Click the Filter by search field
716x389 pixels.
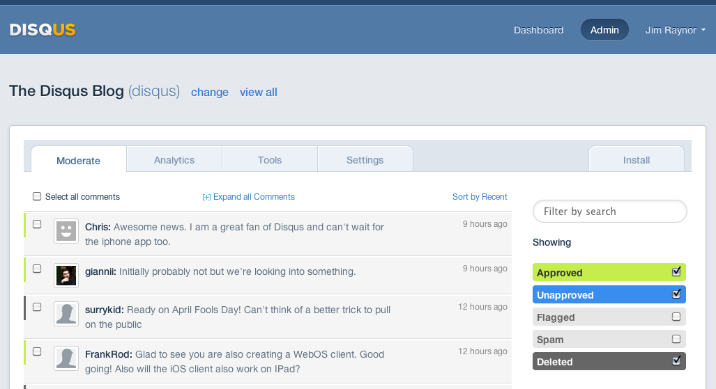coord(609,212)
